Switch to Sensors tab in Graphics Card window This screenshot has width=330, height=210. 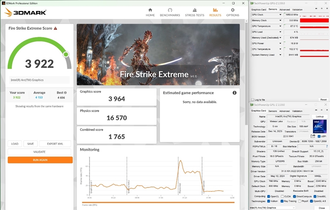pos(273,111)
